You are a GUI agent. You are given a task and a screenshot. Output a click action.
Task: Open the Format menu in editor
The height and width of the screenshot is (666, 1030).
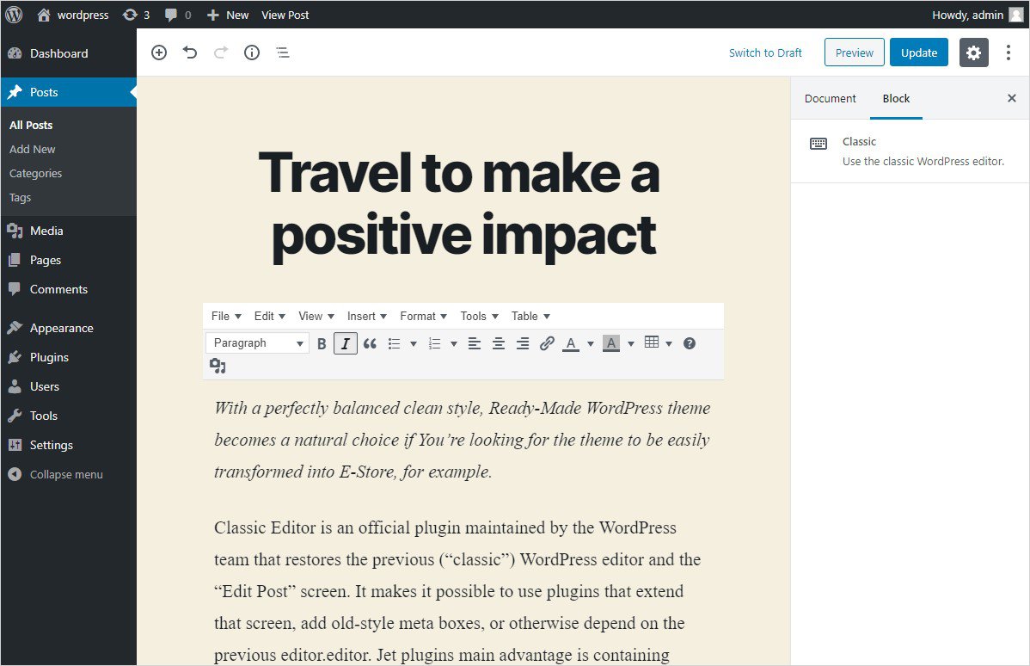click(x=424, y=316)
